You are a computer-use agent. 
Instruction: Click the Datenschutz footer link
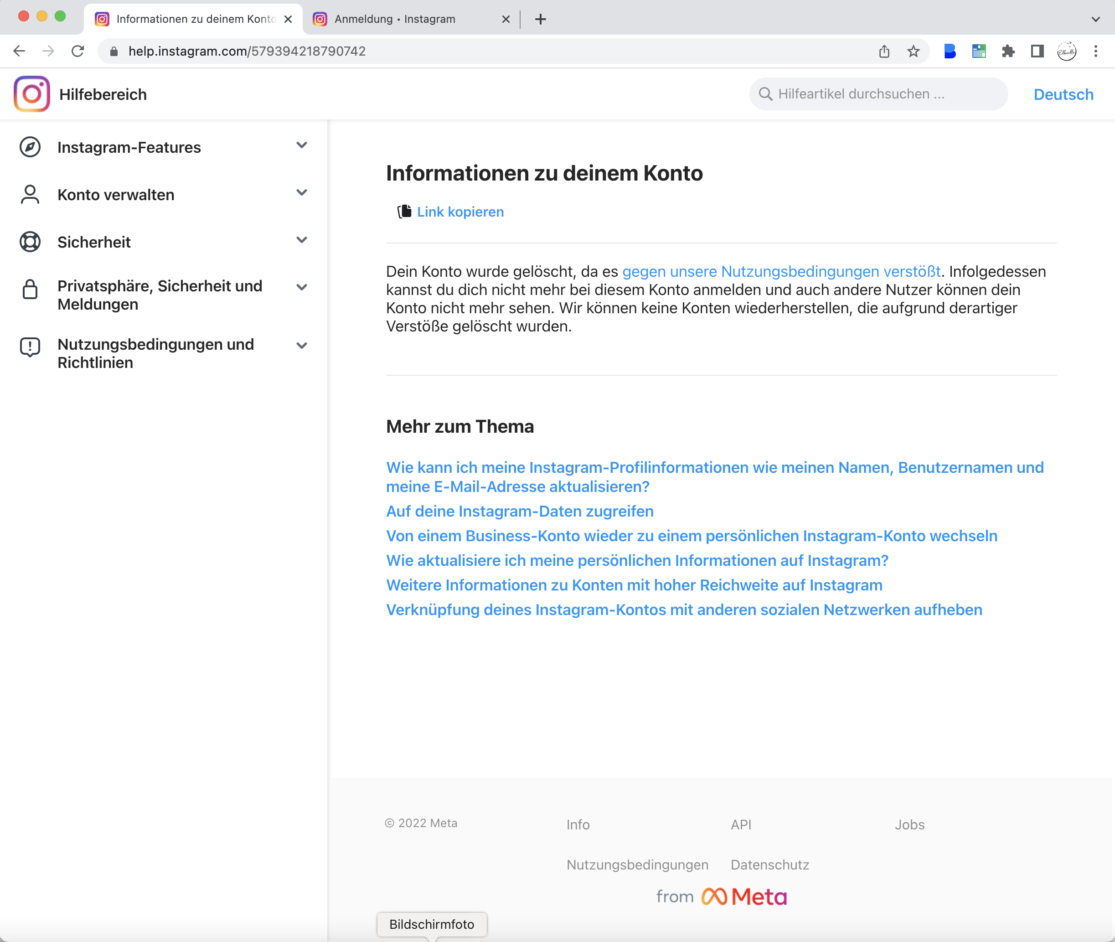click(769, 864)
